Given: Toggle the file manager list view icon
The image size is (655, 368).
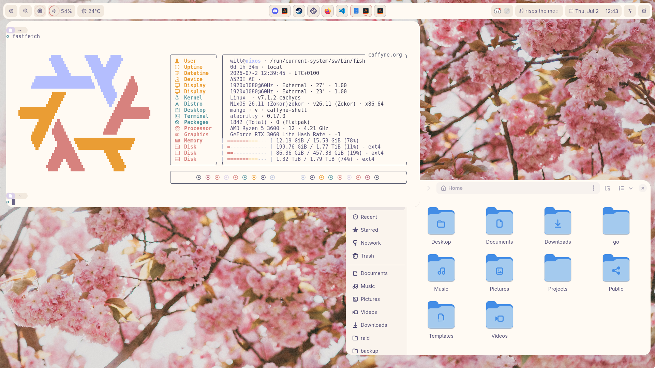Looking at the screenshot, I should [621, 188].
